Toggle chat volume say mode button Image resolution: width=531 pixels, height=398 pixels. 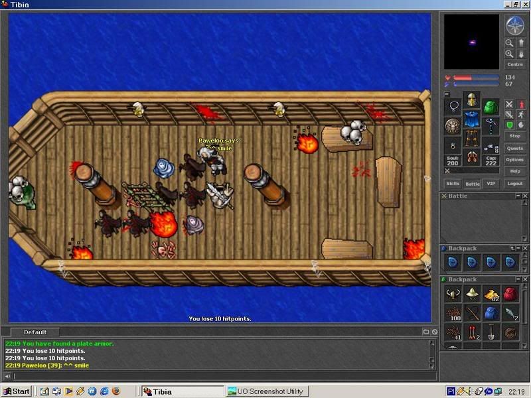coord(7,376)
